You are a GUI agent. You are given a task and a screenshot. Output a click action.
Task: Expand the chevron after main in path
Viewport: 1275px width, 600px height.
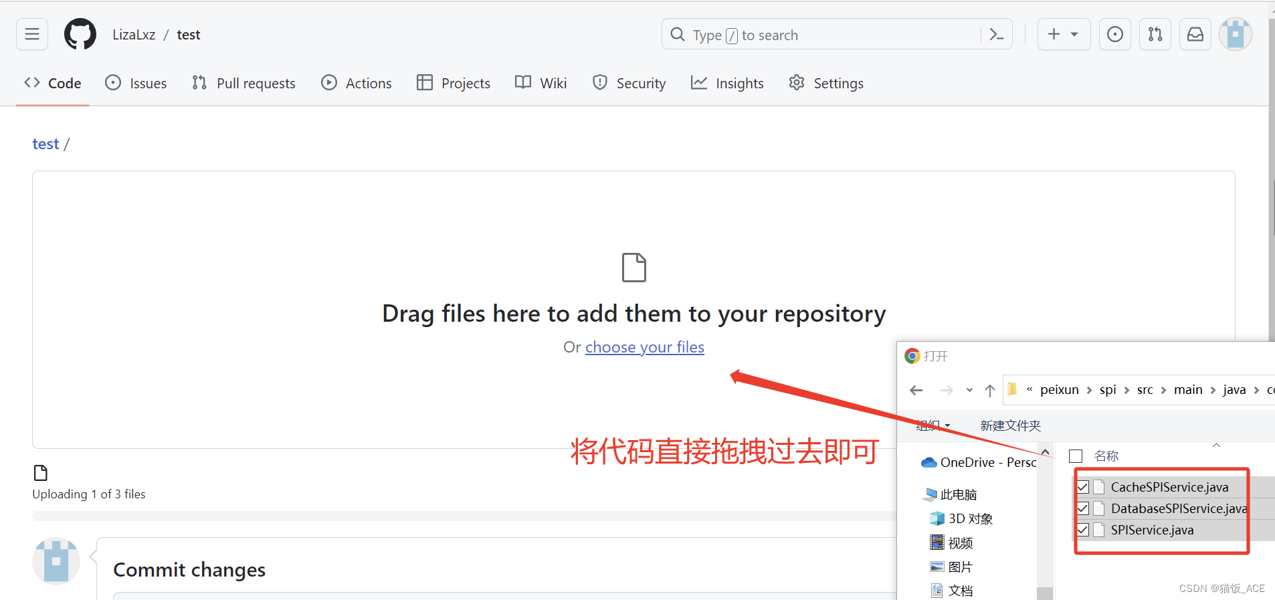pyautogui.click(x=1213, y=390)
